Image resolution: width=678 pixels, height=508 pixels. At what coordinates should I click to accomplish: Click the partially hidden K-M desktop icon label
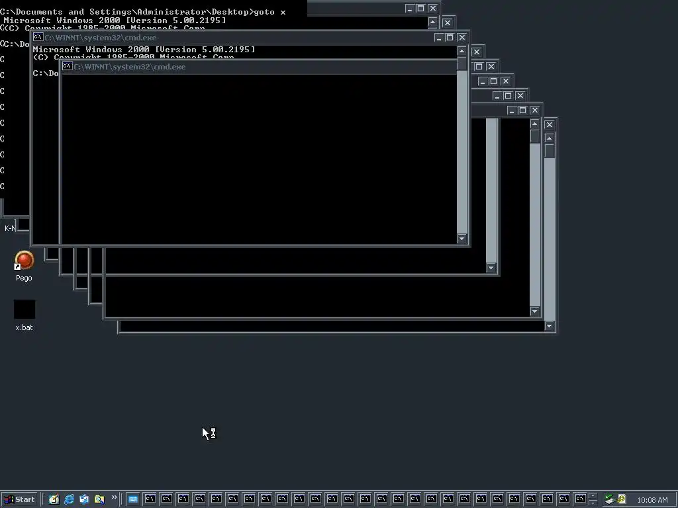[x=9, y=228]
